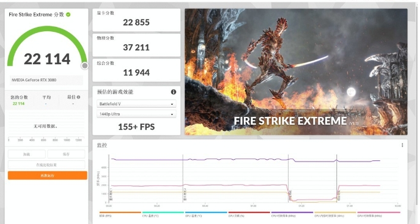Click the Fire Strike Extreme banner image
The height and width of the screenshot is (224, 420).
pyautogui.click(x=296, y=72)
